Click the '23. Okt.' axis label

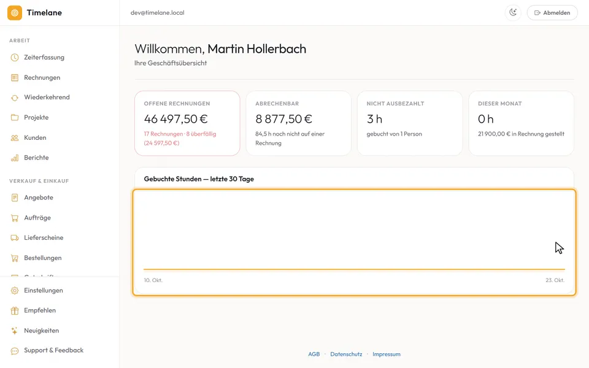tap(555, 280)
